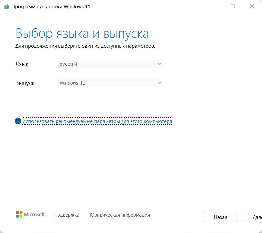262x233 pixels.
Task: Open the Выпуск dropdown showing Windows 11
Action: pyautogui.click(x=111, y=83)
